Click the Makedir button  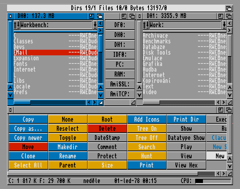coord(67,147)
